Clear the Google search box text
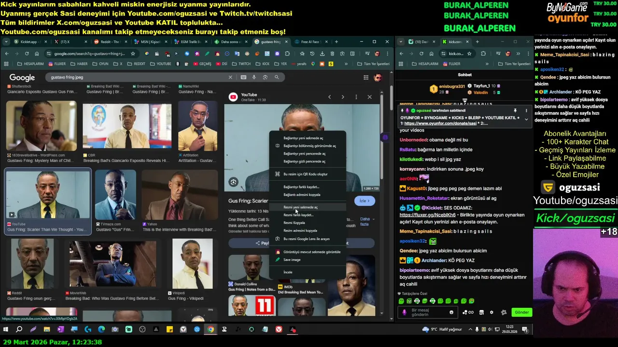Screen dimensions: 618x347 coord(230,77)
